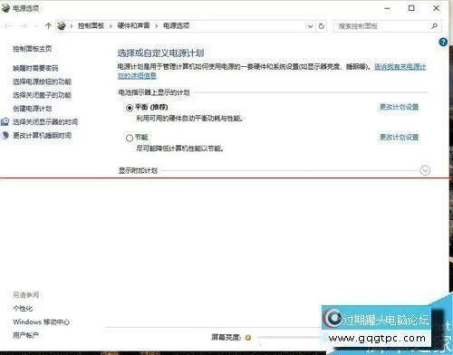
Task: Open the dropdown chevron before 控制面板 breadcrumb
Action: point(72,26)
